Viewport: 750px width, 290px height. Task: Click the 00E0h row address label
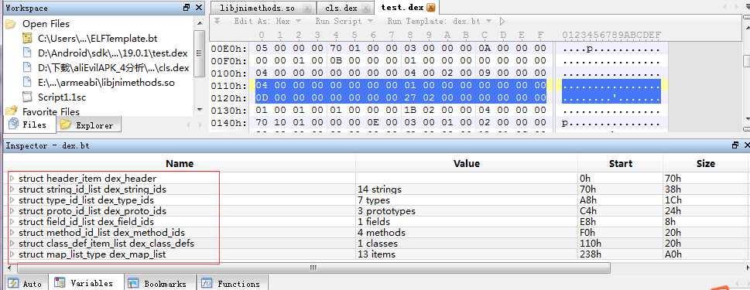point(228,49)
